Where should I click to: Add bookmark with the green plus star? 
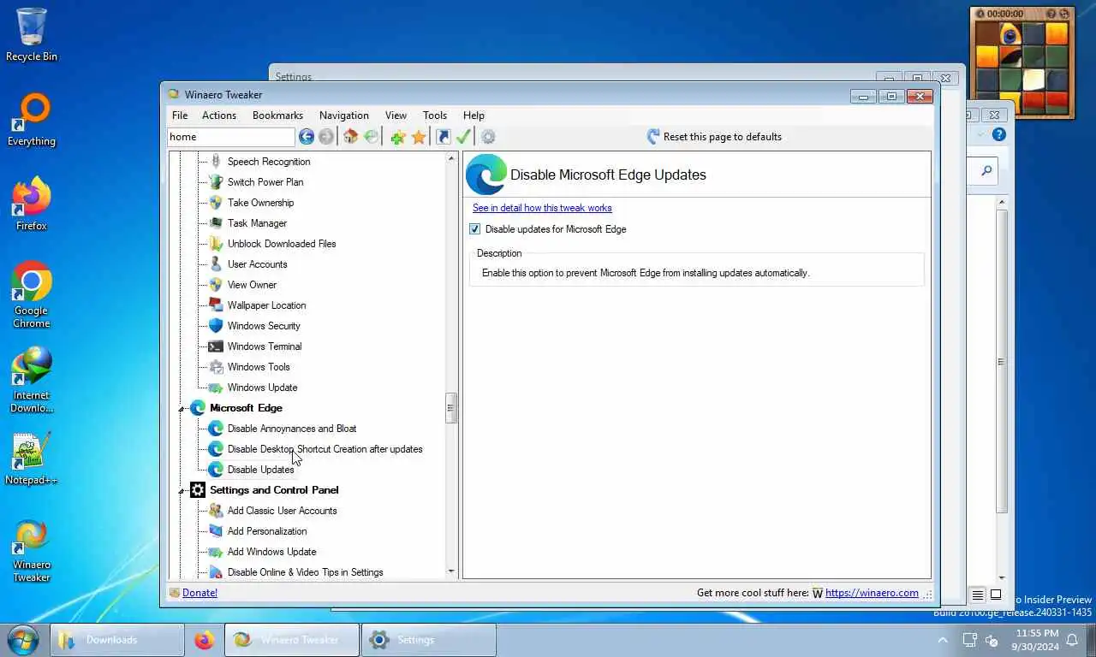point(397,137)
